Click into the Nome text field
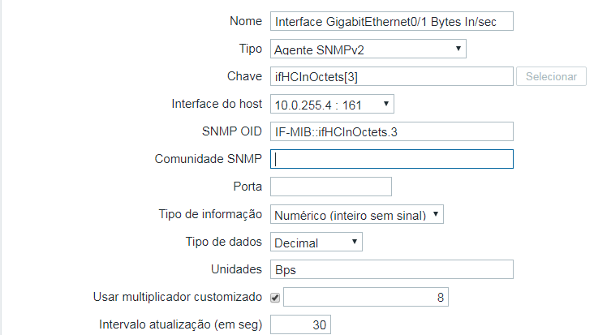The height and width of the screenshot is (335, 594). (392, 22)
